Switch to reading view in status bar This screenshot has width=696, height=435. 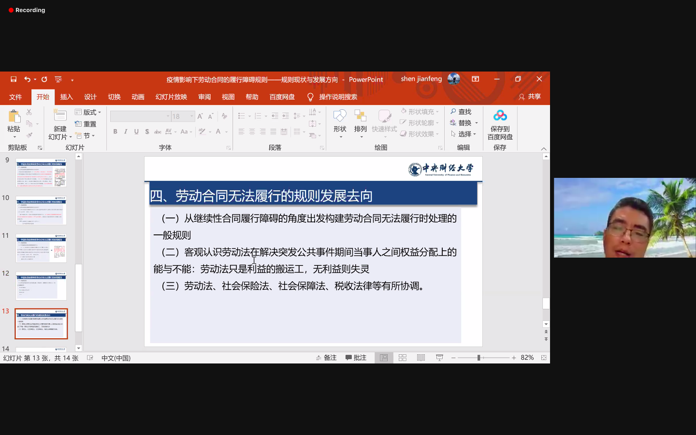point(421,358)
